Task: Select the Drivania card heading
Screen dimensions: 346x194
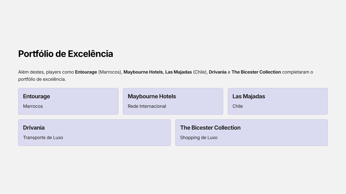Action: [x=34, y=128]
